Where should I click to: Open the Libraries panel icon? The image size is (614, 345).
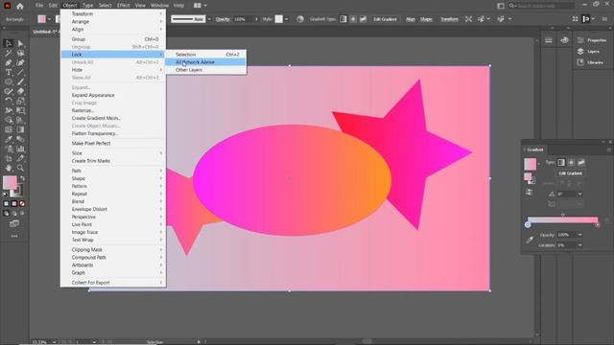pyautogui.click(x=580, y=62)
